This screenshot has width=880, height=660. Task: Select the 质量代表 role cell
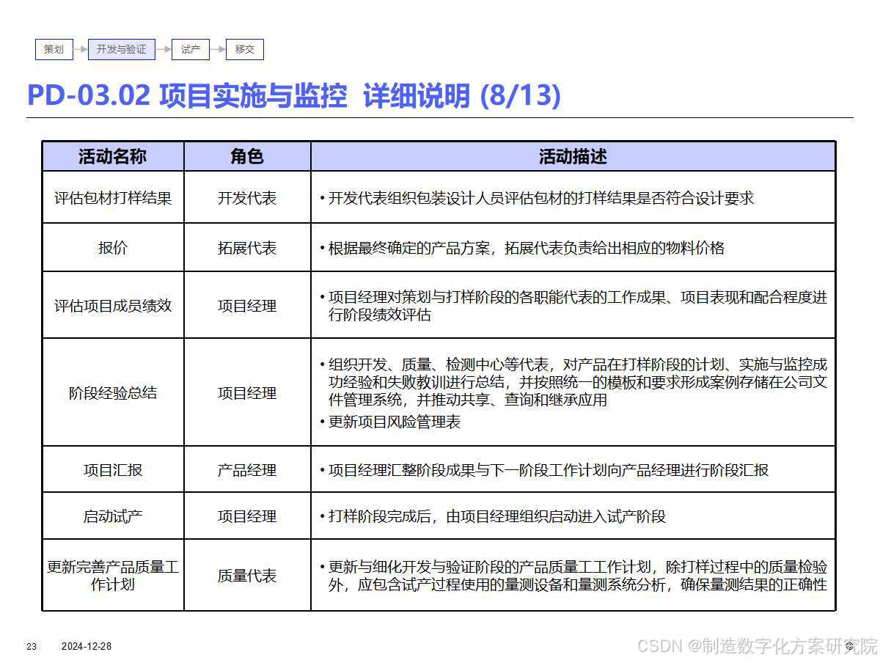[x=247, y=576]
